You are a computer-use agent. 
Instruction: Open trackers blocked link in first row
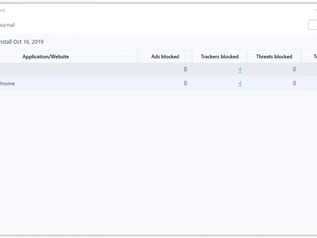pyautogui.click(x=240, y=69)
